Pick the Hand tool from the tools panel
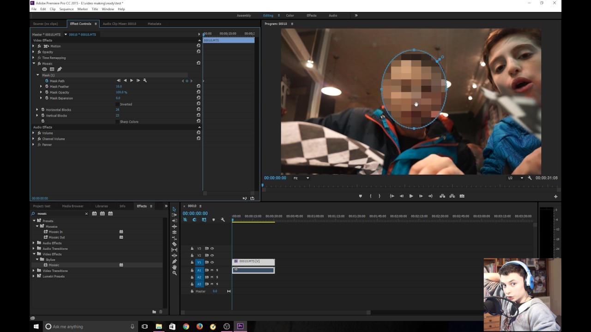This screenshot has width=591, height=332. (x=174, y=267)
